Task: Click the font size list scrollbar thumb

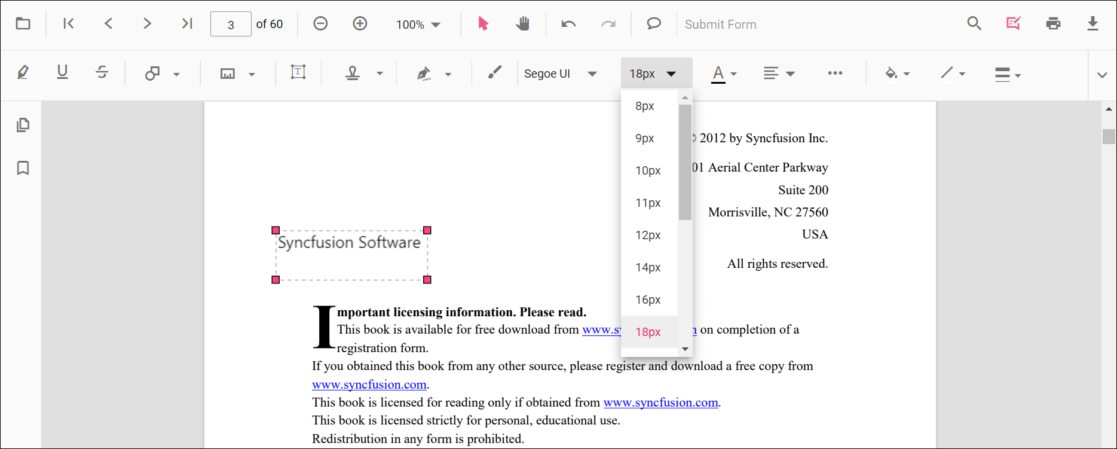Action: [685, 162]
